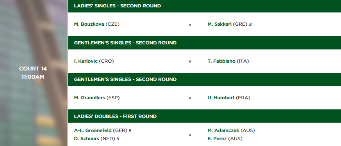
Task: Click the 'v' between Bouzkova and Sakkari
Action: [190, 25]
